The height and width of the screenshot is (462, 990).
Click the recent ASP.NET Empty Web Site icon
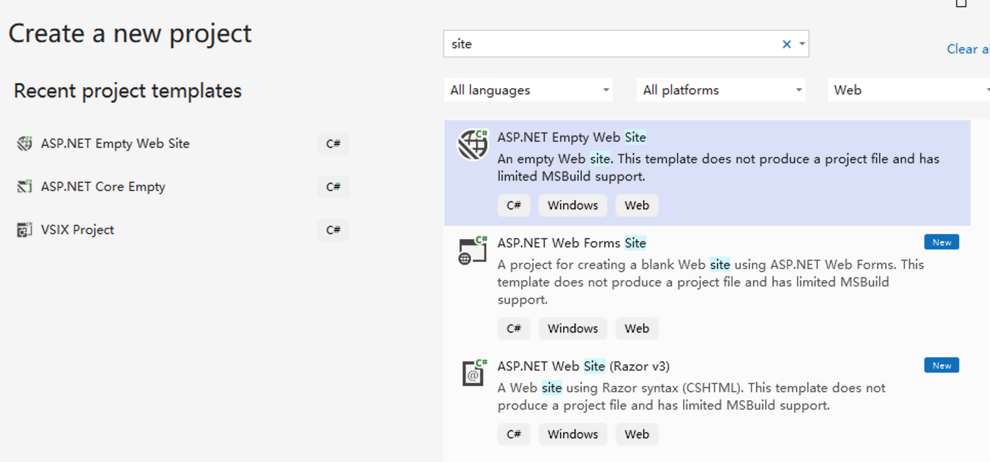coord(24,144)
